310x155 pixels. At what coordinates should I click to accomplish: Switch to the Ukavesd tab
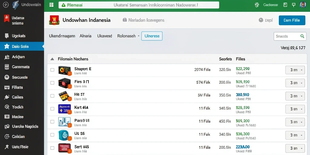pos(104,36)
